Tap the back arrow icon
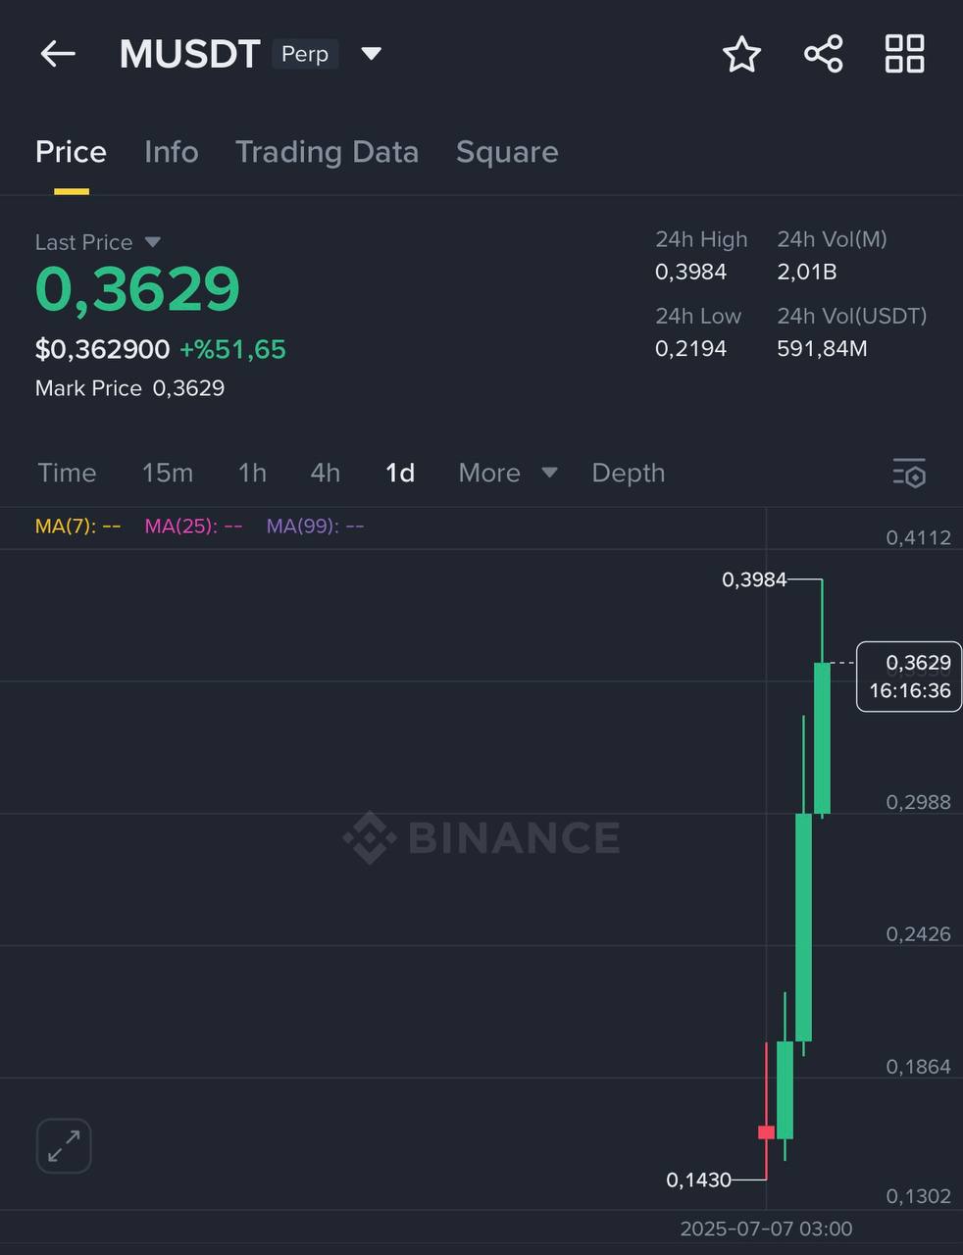This screenshot has height=1255, width=963. tap(58, 54)
